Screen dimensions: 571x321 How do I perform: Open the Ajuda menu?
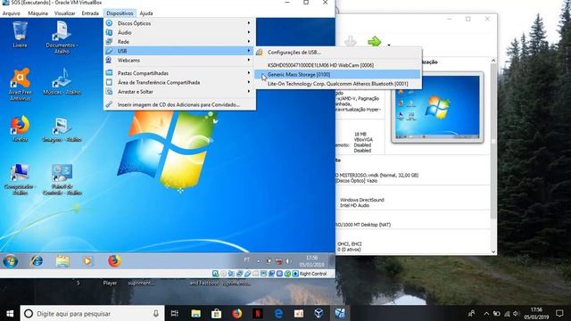pyautogui.click(x=146, y=13)
